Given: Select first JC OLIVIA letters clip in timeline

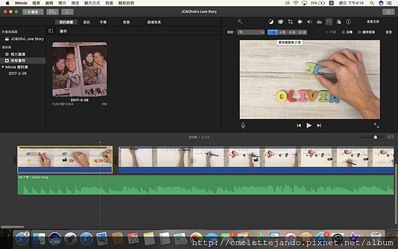Looking at the screenshot, I should click(65, 159).
